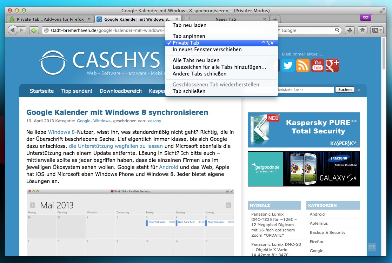Go to Home via toolbar icon
The width and height of the screenshot is (392, 263).
(x=363, y=30)
